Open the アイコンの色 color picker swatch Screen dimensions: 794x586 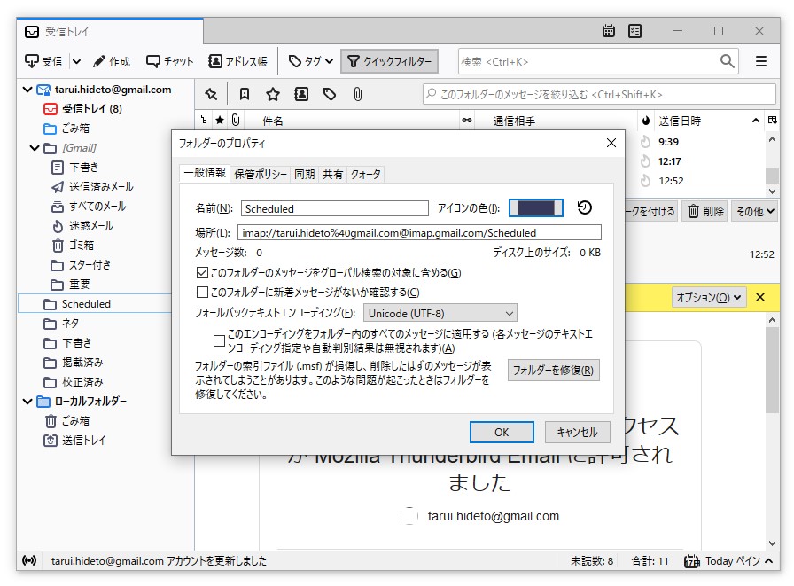536,208
